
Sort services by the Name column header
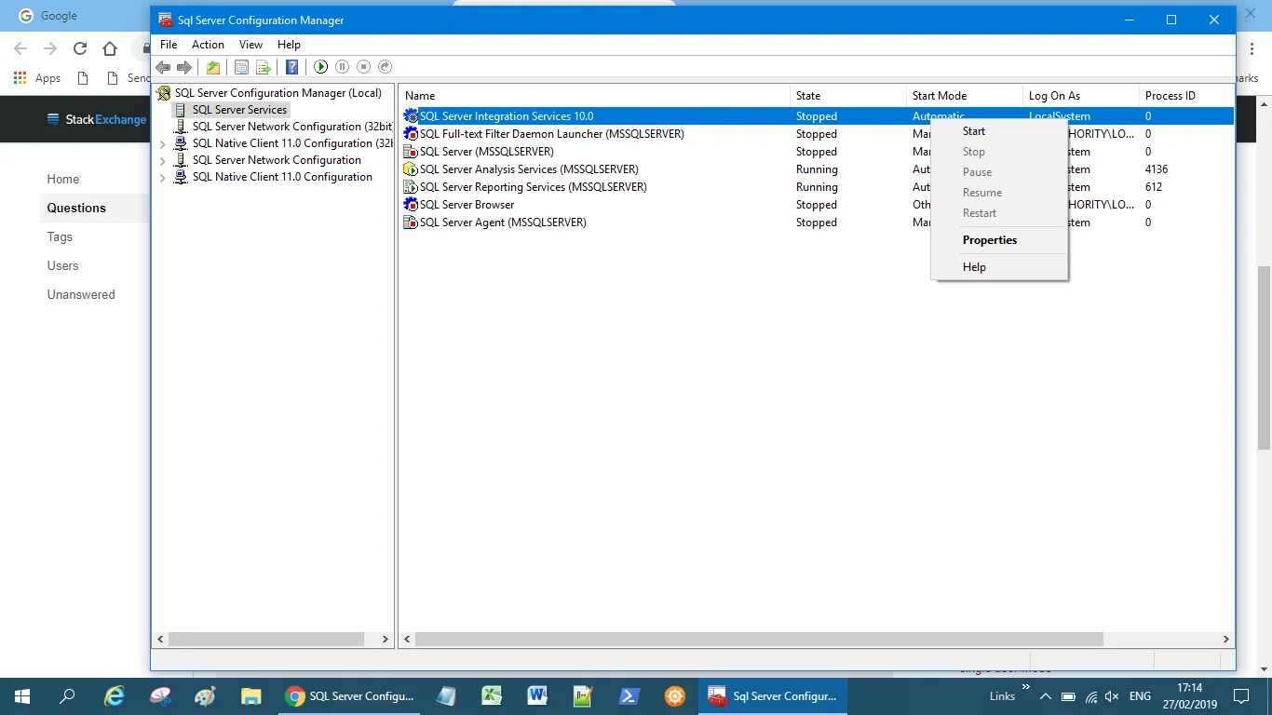pyautogui.click(x=594, y=96)
